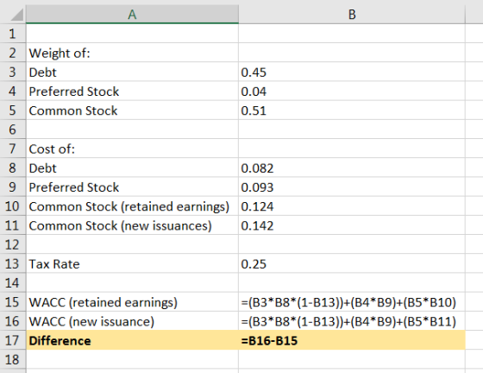Screen dimensions: 483x373
Task: Click 'Common Stock' label in row 5
Action: [73, 111]
